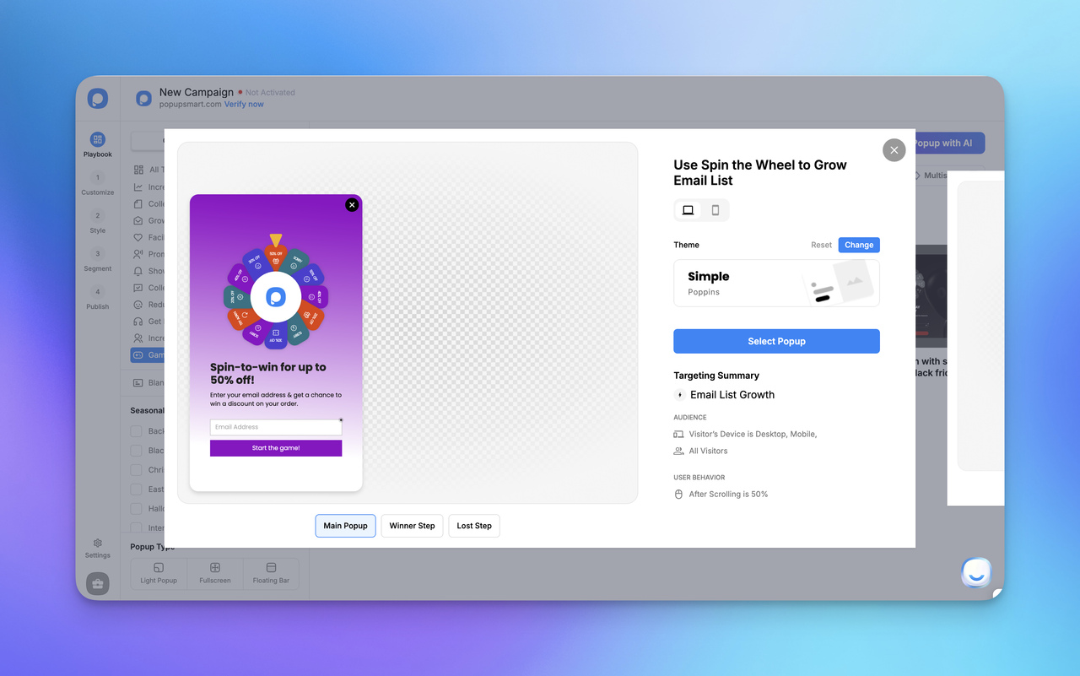Screen dimensions: 1080x676
Task: Select the Floating Bar popup type
Action: [x=271, y=574]
